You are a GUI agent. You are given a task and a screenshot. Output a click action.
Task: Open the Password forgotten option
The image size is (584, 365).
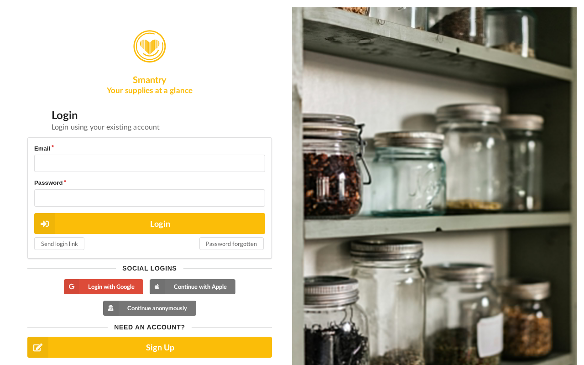pyautogui.click(x=231, y=244)
